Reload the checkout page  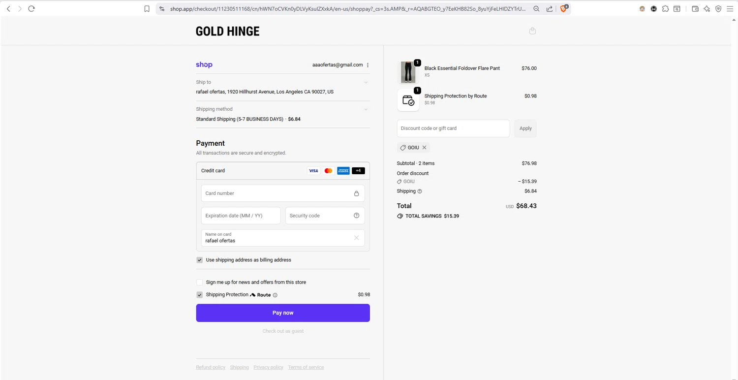tap(31, 9)
